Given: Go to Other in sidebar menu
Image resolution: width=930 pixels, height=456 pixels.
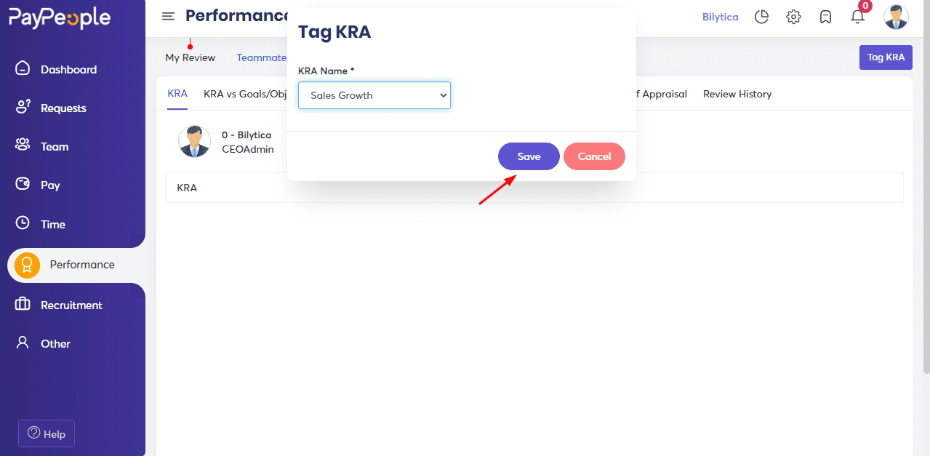Looking at the screenshot, I should 55,343.
